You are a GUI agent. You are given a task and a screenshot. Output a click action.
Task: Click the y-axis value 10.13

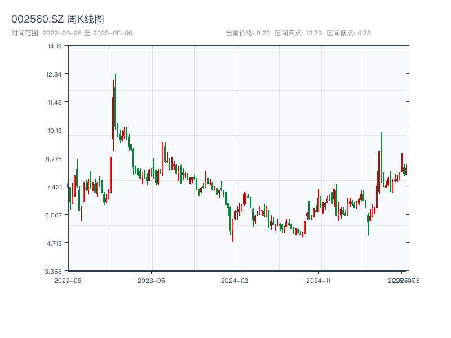point(55,131)
